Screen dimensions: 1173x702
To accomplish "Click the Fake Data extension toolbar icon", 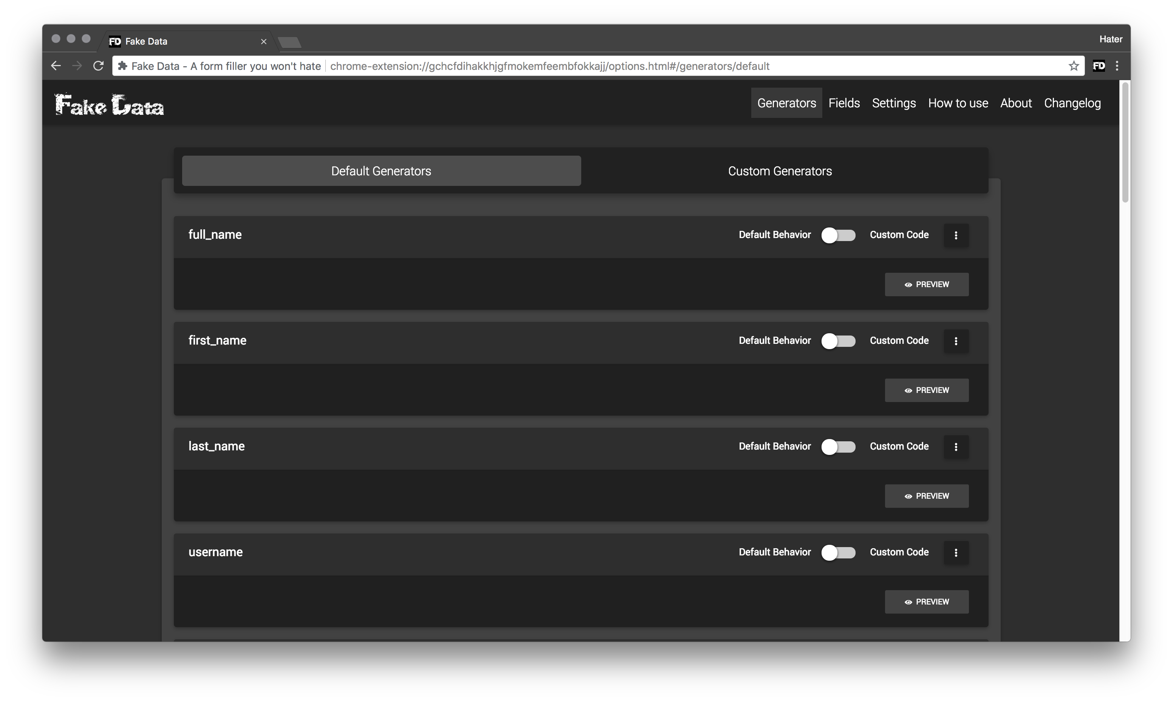I will 1099,66.
